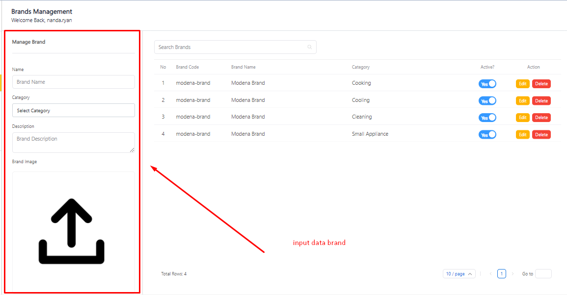The height and width of the screenshot is (295, 567).
Task: Delete the Small Appliance brand row
Action: [x=541, y=134]
